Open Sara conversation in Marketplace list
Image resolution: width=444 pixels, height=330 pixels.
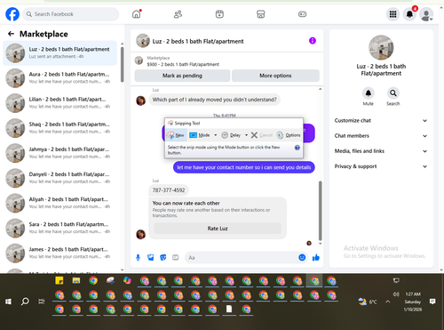coord(59,228)
